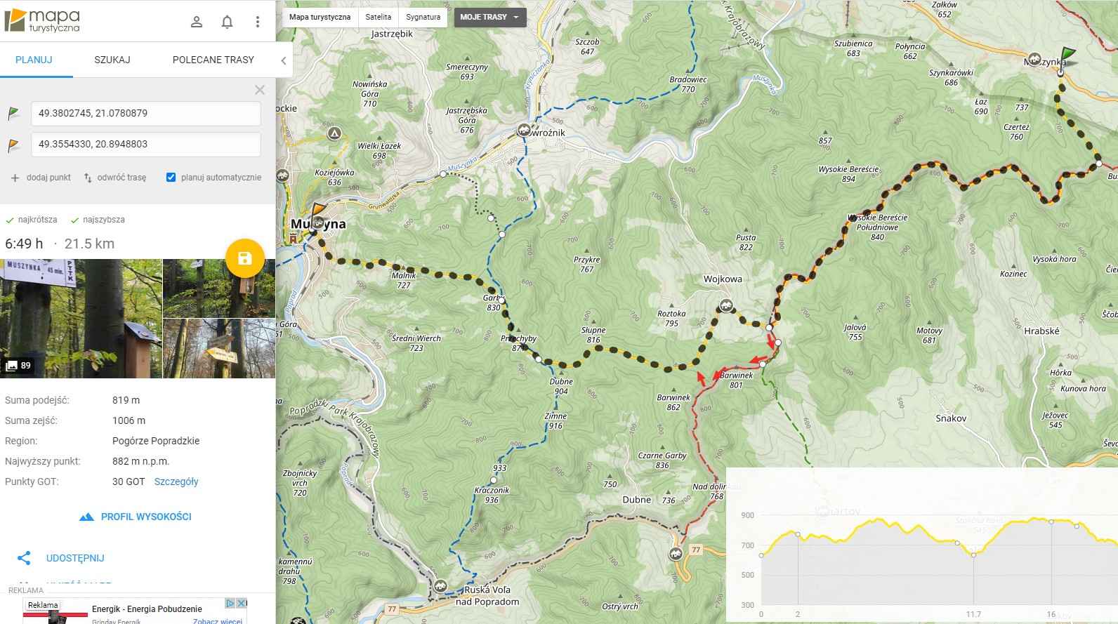Switch to the SZUKAJ tab
1118x624 pixels.
112,60
